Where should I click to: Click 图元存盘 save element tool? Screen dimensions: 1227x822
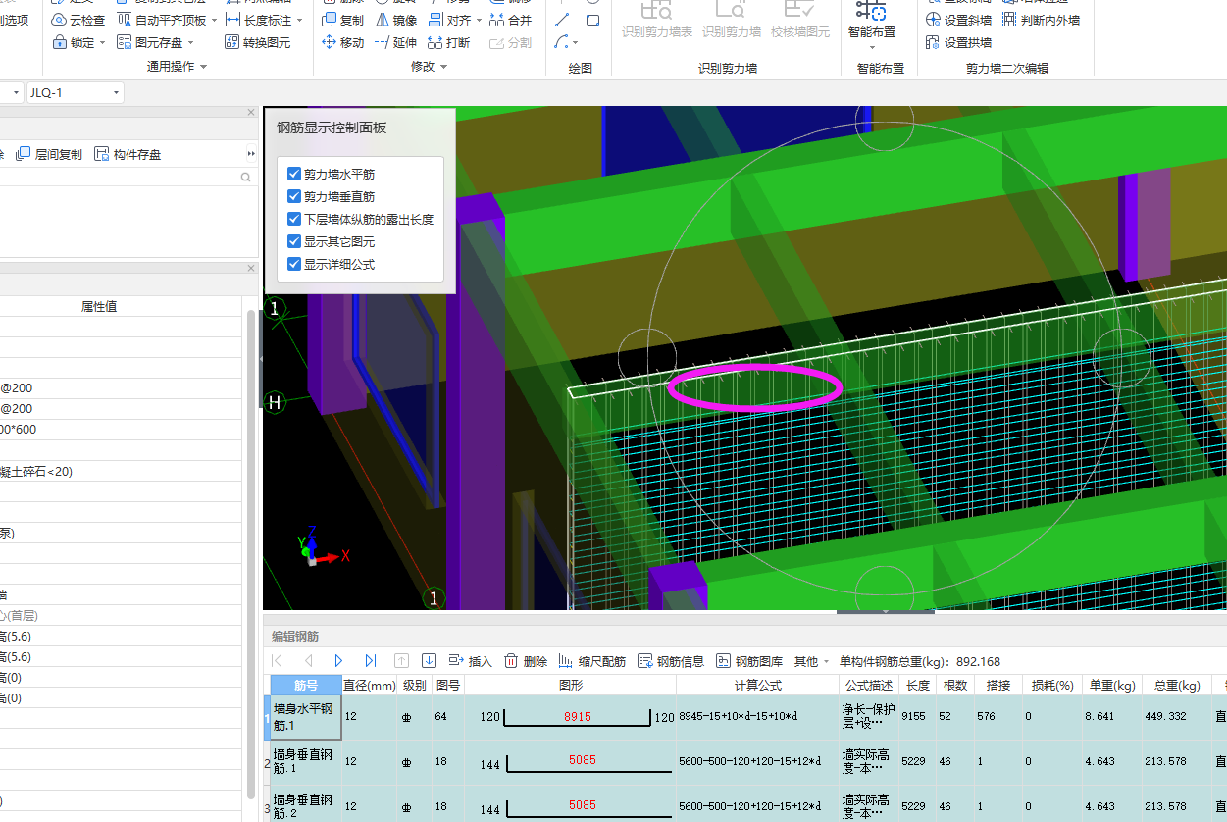(x=149, y=42)
